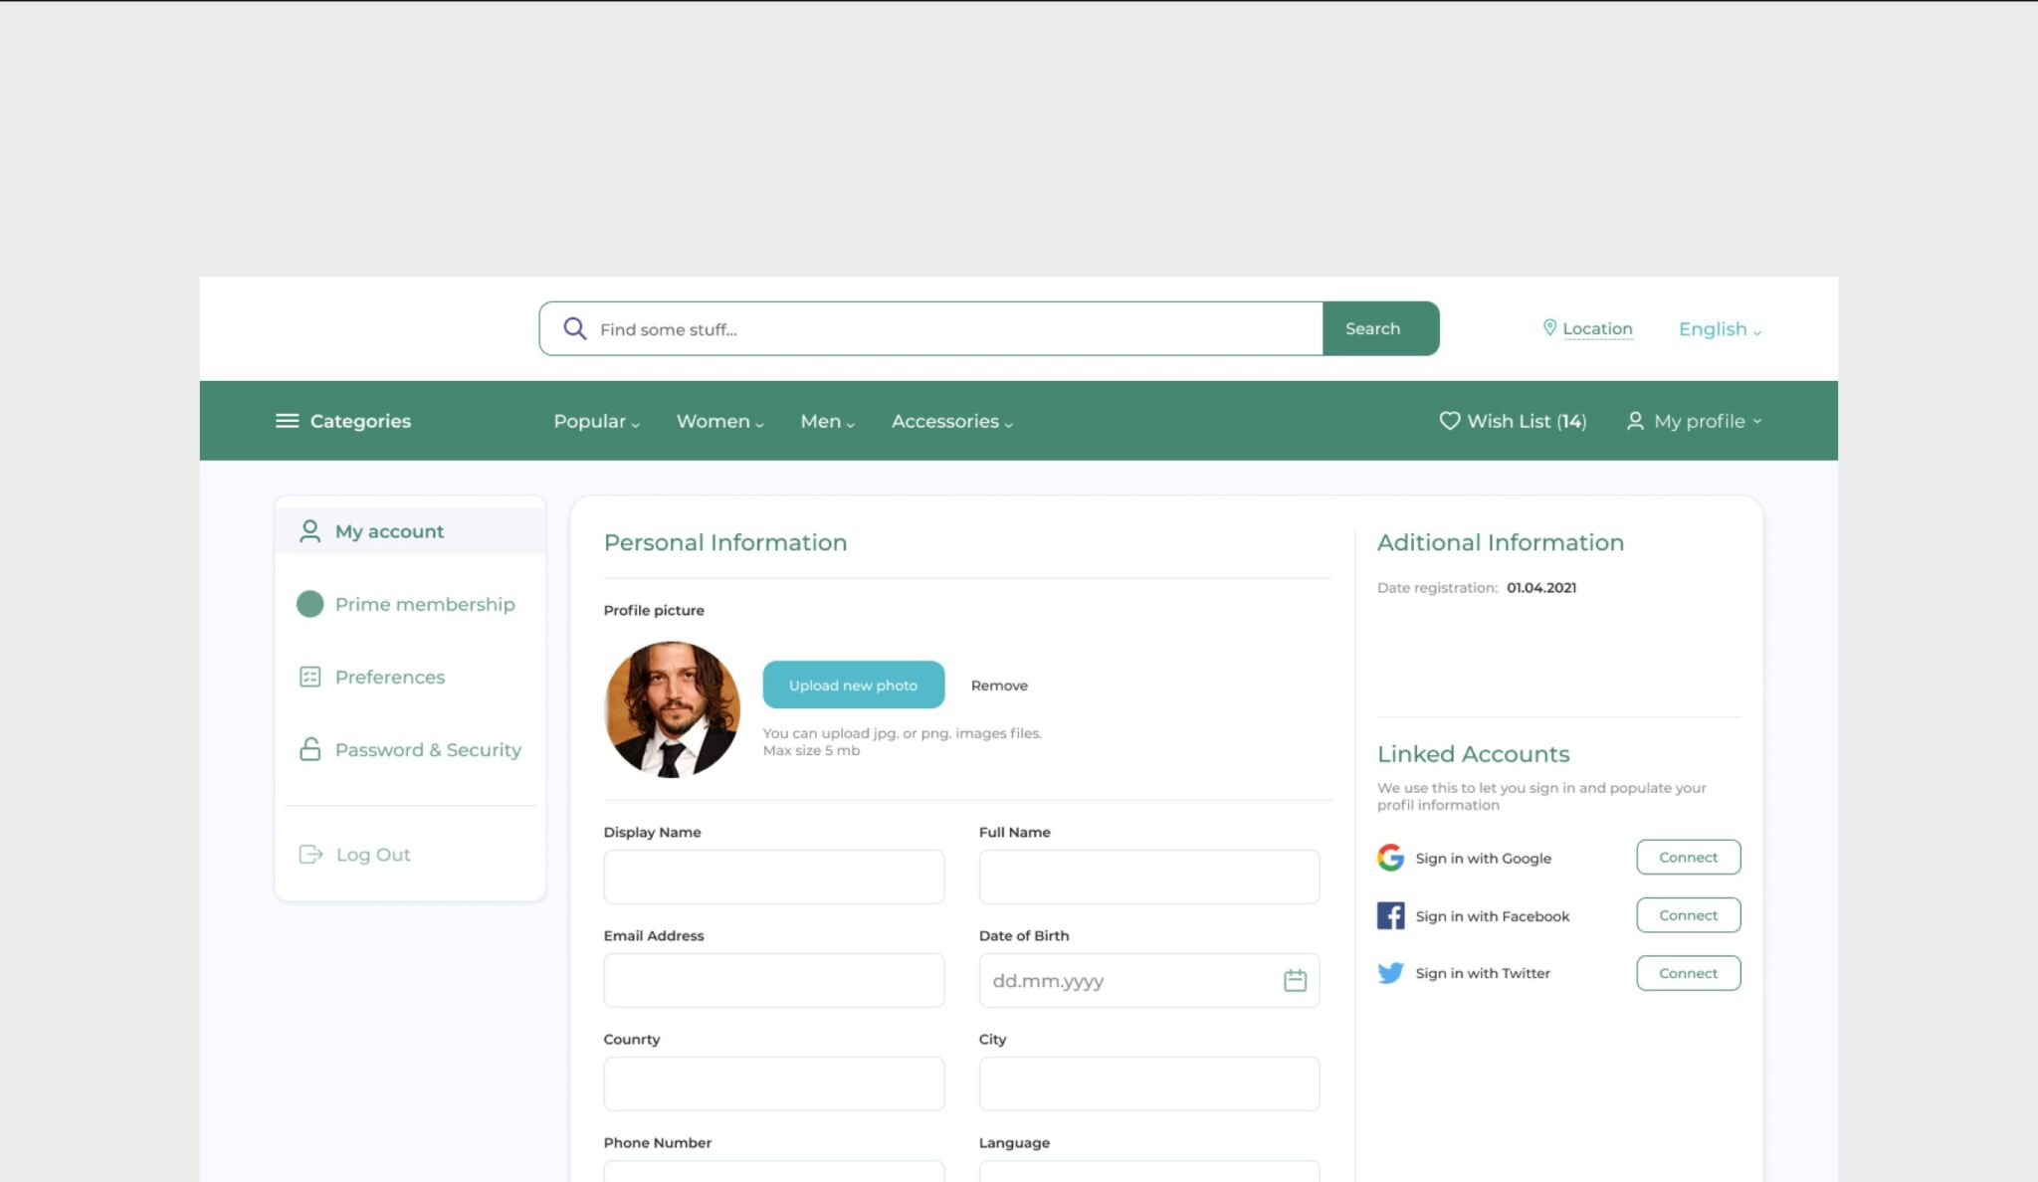Click the Sign in with Google text
This screenshot has width=2038, height=1182.
[x=1483, y=858]
